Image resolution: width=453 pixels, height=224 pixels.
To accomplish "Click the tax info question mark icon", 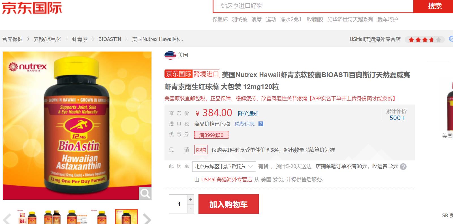I will [261, 124].
